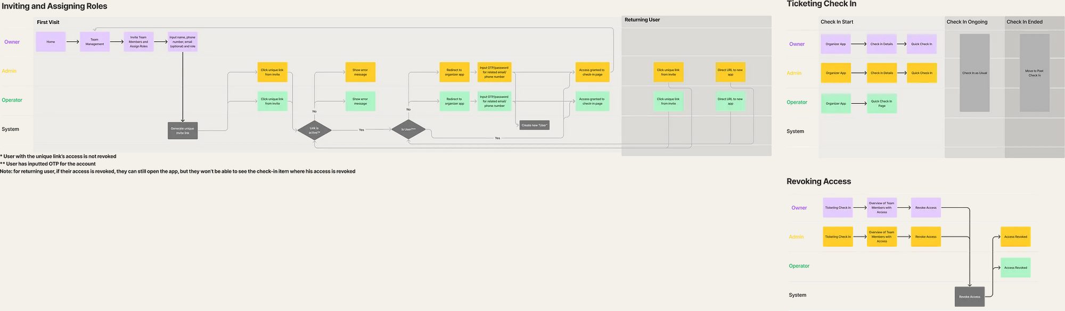Screen dimensions: 1065x311
Task: Select the purple Quick Check In node
Action: tap(922, 44)
